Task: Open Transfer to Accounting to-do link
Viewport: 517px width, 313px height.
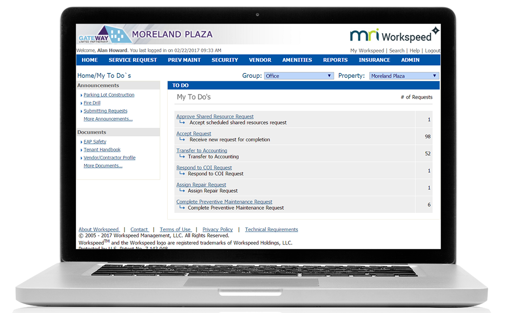Action: pyautogui.click(x=202, y=151)
